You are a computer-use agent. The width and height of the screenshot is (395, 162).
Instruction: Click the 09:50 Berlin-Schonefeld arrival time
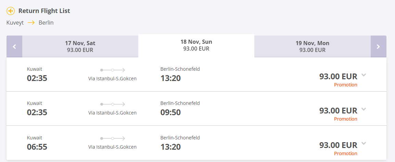170,112
